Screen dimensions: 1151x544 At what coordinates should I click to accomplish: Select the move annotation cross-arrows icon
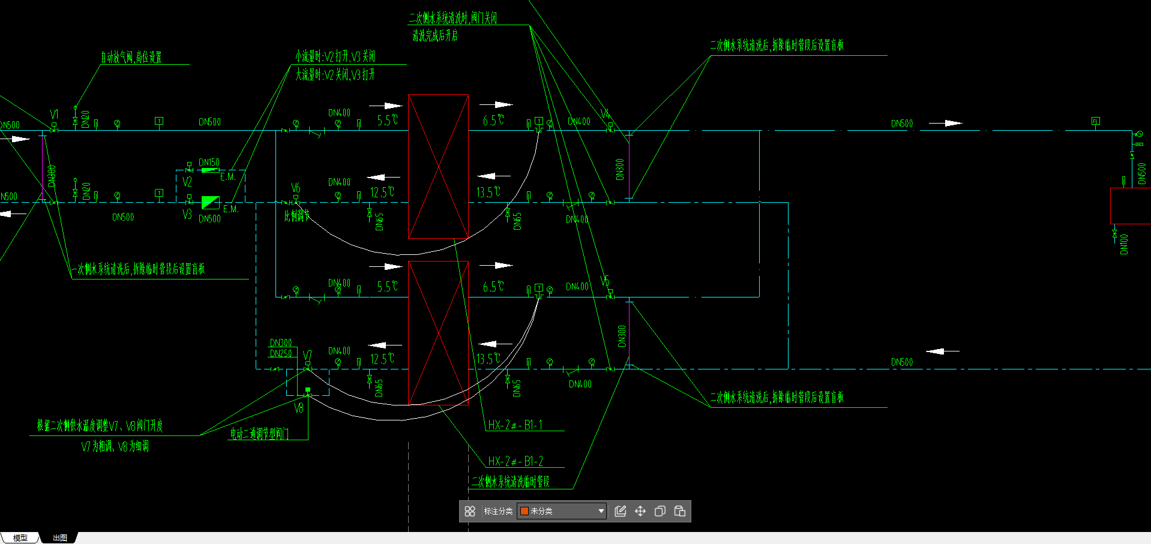click(640, 511)
